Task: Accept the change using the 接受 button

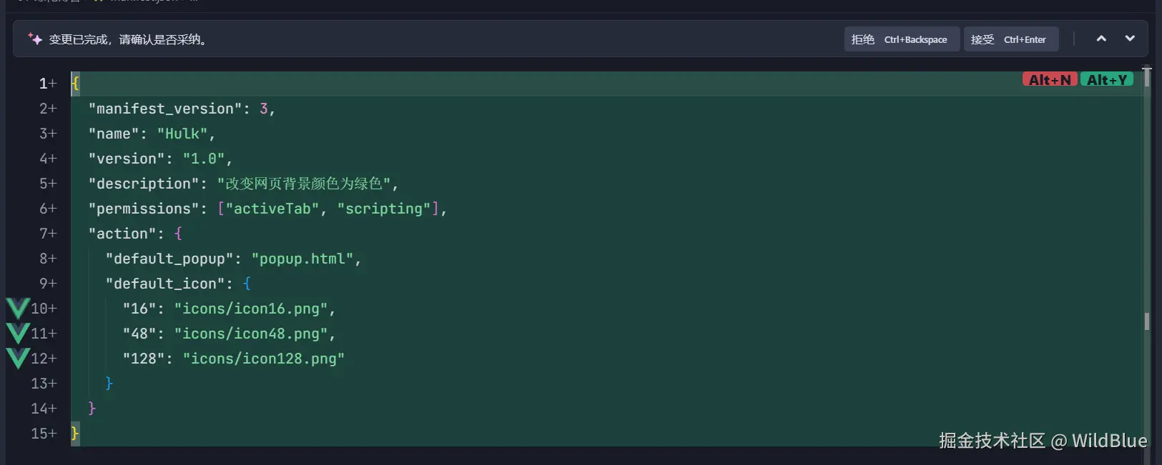Action: point(1010,39)
